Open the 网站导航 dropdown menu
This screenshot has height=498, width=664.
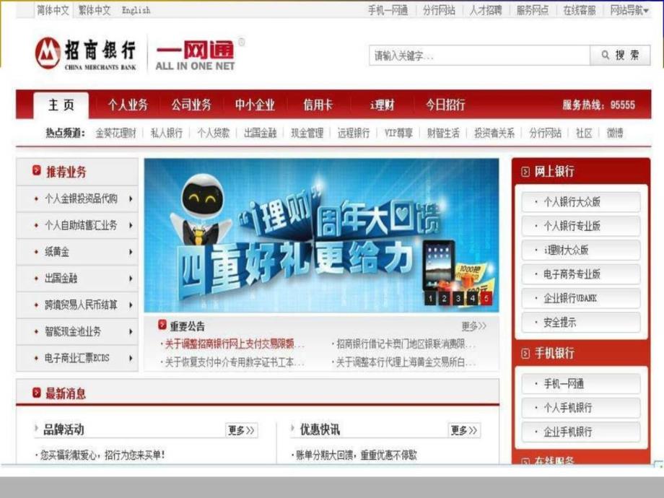pos(629,10)
